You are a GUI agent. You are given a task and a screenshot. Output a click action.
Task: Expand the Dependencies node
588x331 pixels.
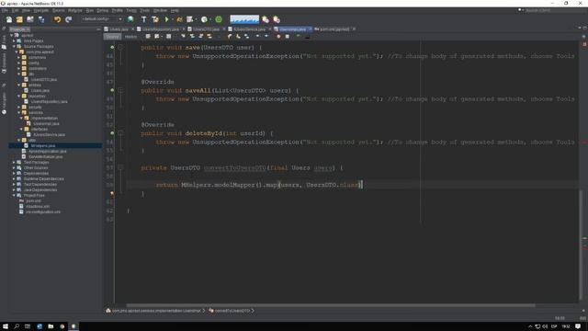tap(14, 174)
